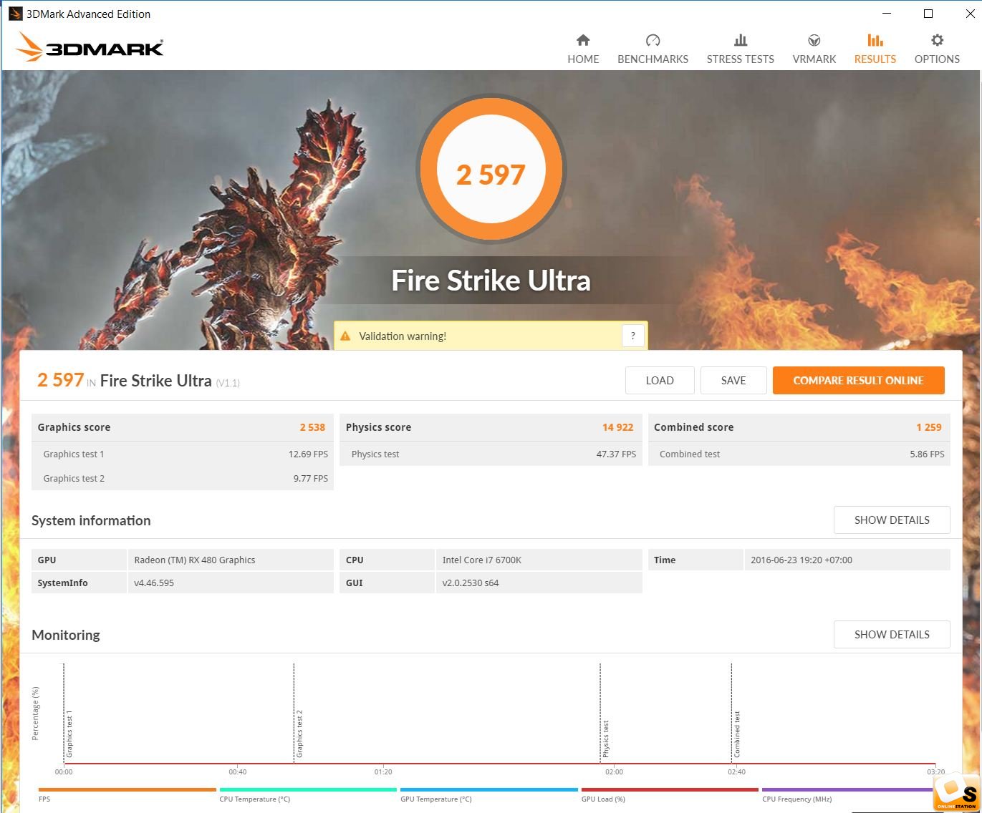
Task: Click the GPU Load legend red bar
Action: pos(670,790)
